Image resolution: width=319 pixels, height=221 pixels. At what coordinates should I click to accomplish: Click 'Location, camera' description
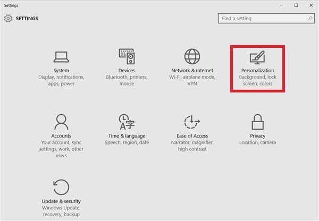(x=257, y=142)
